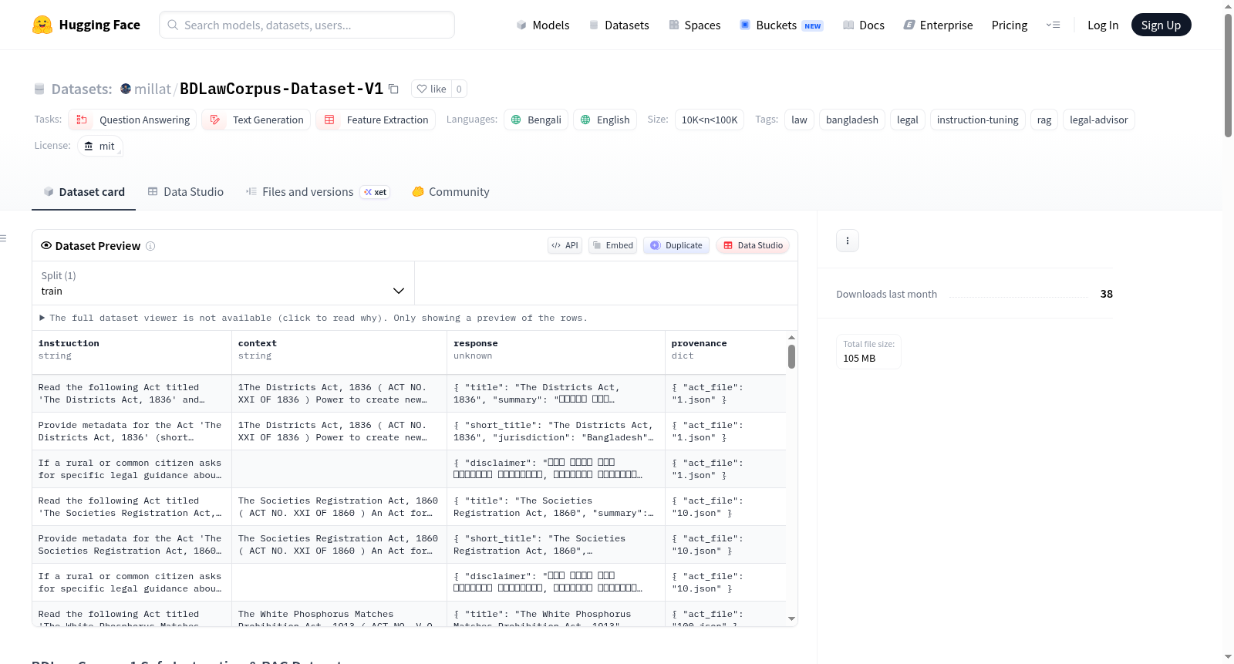The image size is (1234, 664).
Task: Select the Bengali language tag
Action: tap(536, 120)
